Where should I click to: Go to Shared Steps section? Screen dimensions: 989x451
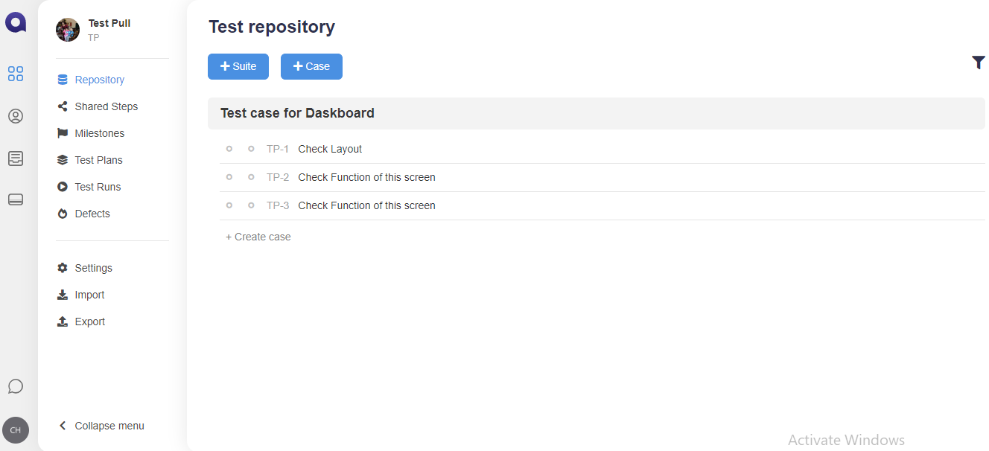(106, 106)
